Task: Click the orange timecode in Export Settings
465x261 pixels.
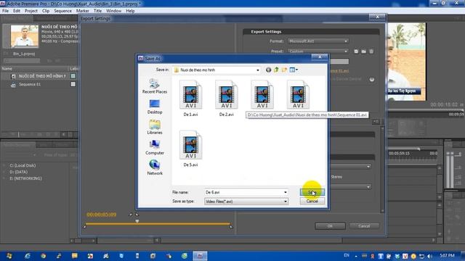Action: 102,215
